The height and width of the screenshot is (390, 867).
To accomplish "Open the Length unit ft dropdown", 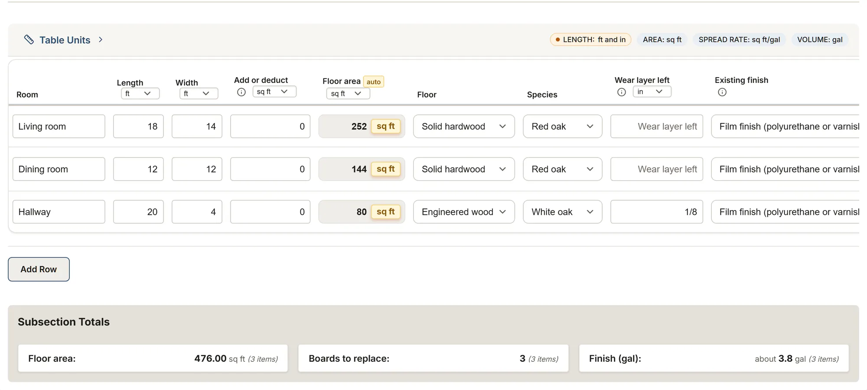I will (x=140, y=93).
